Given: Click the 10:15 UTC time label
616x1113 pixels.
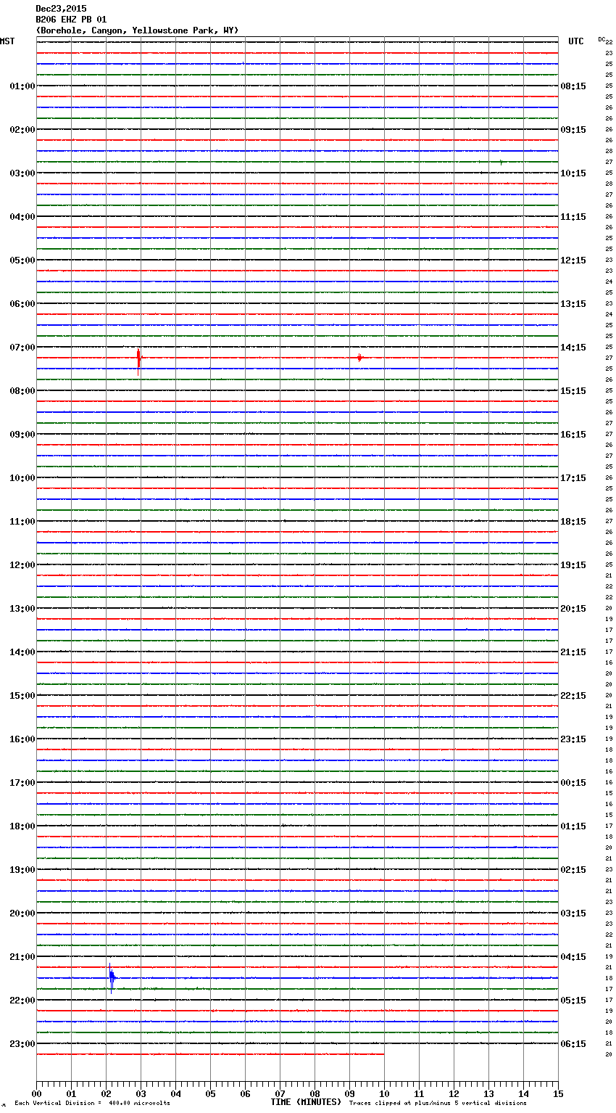Looking at the screenshot, I should [x=573, y=173].
